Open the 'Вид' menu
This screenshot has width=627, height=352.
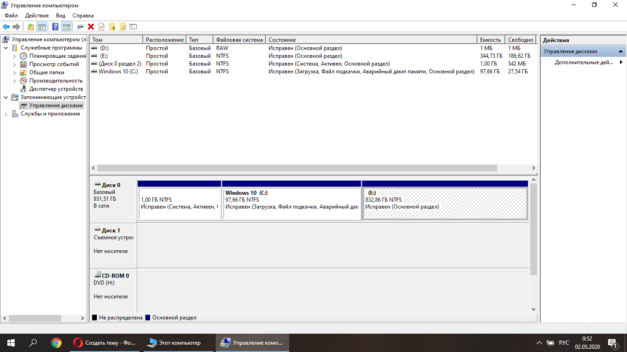pyautogui.click(x=61, y=16)
